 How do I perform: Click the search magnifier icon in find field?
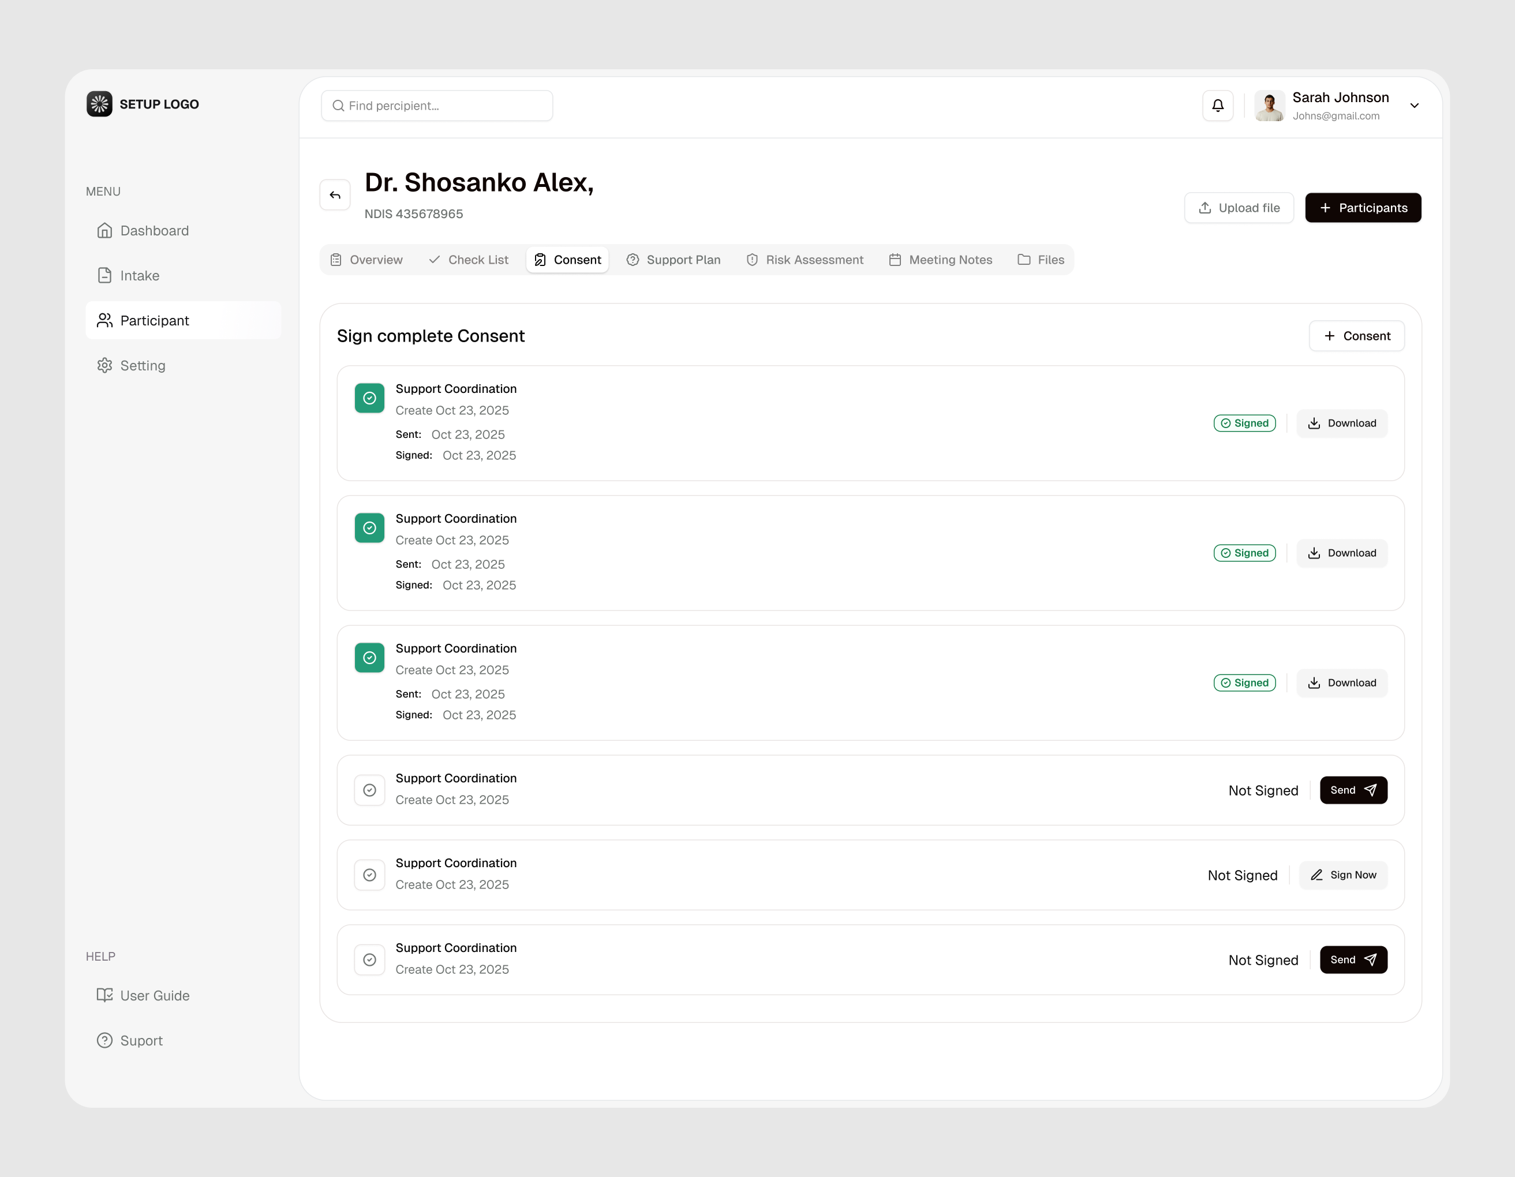click(339, 106)
